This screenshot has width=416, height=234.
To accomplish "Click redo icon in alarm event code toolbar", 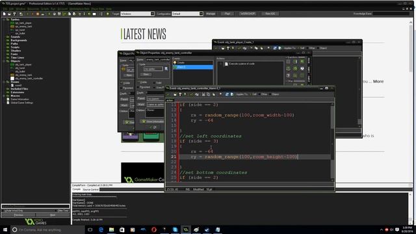I will (196, 94).
